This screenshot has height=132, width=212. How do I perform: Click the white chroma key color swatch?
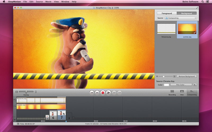pyautogui.click(x=166, y=85)
